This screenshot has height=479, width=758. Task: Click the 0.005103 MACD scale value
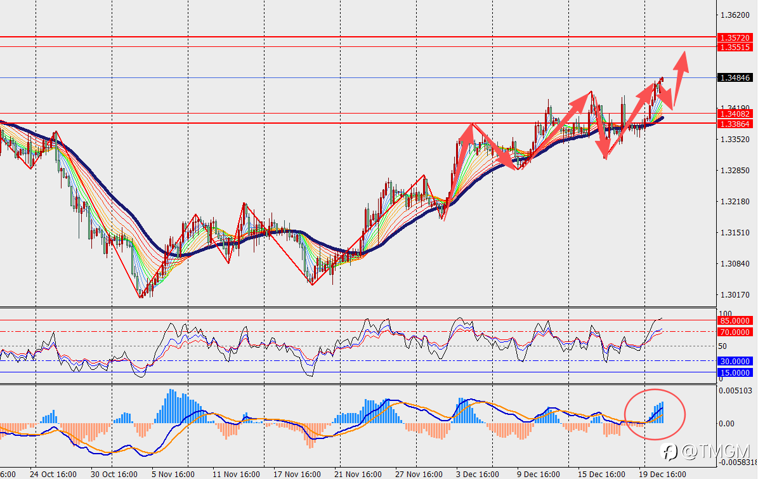tap(735, 391)
